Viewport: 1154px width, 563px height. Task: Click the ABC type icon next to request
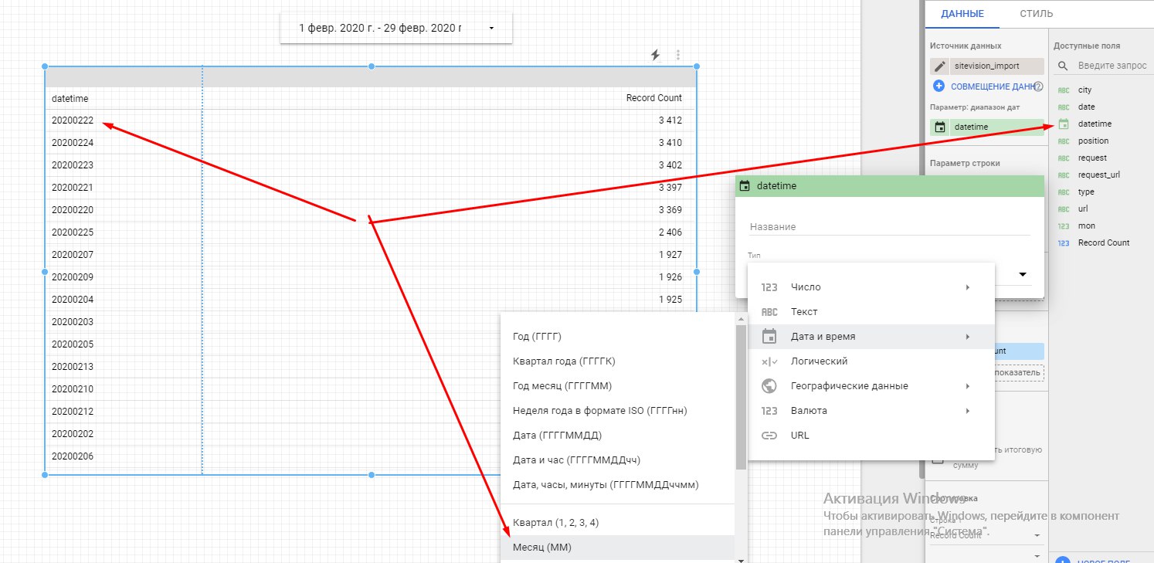pos(1064,158)
